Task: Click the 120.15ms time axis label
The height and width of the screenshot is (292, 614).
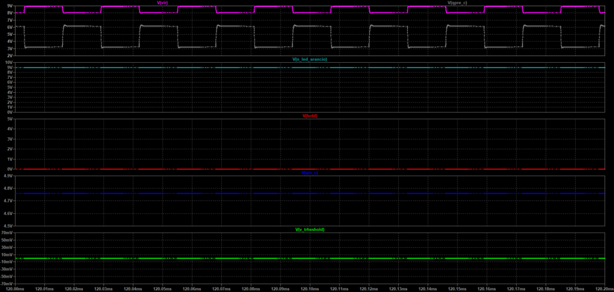Action: [x=457, y=289]
